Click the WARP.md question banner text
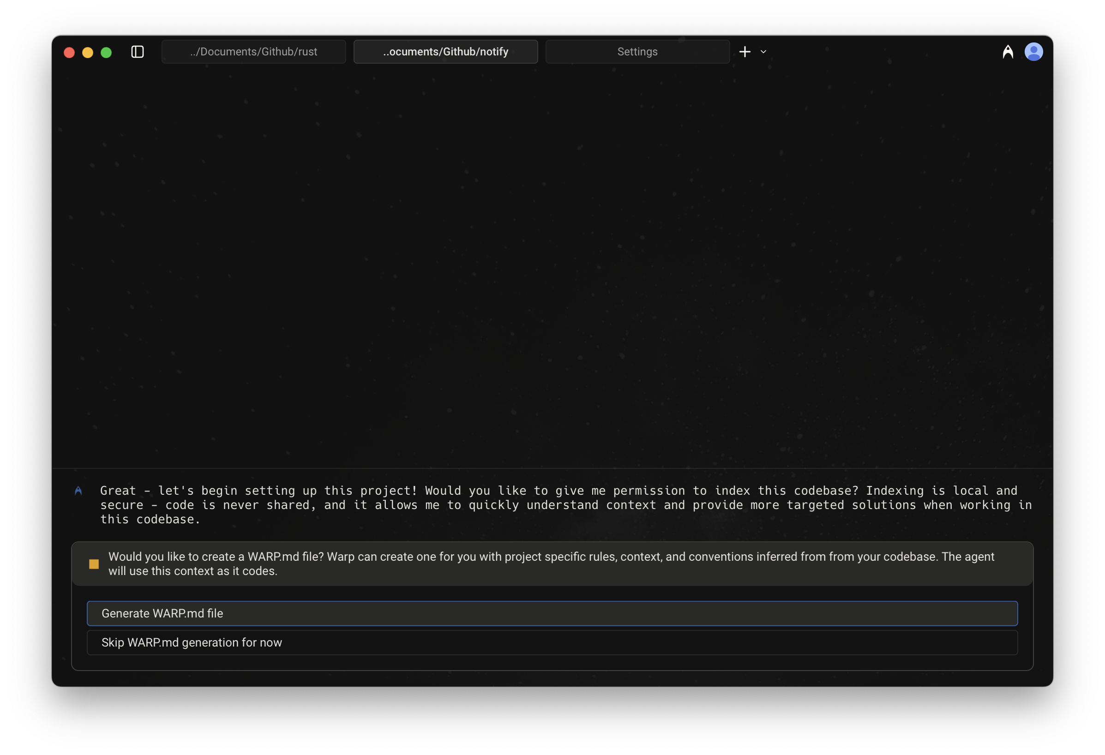This screenshot has height=755, width=1105. point(552,564)
